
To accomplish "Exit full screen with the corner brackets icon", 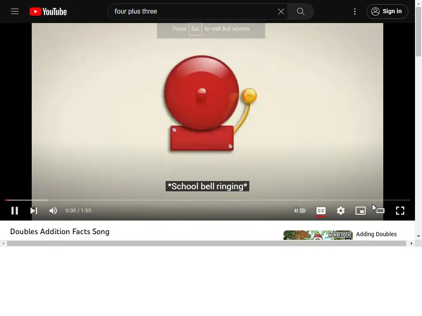I will pos(400,211).
